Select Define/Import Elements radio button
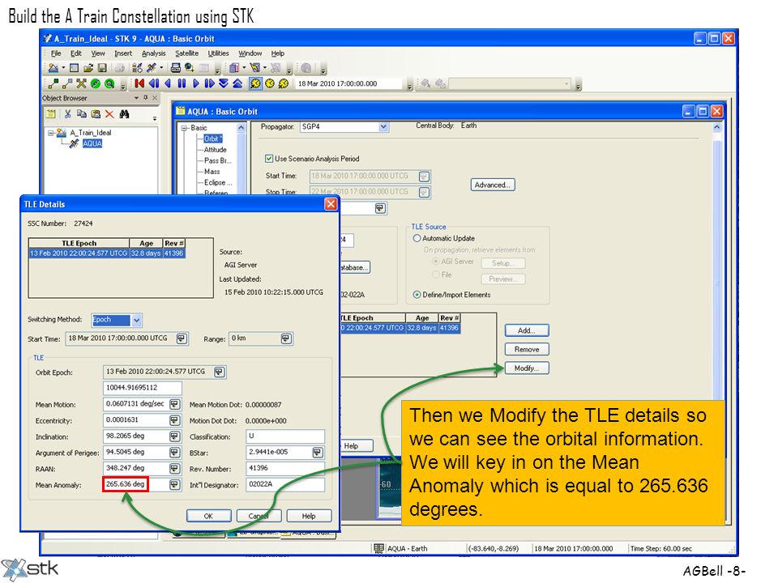Viewport: 778px width, 583px height. [x=417, y=295]
